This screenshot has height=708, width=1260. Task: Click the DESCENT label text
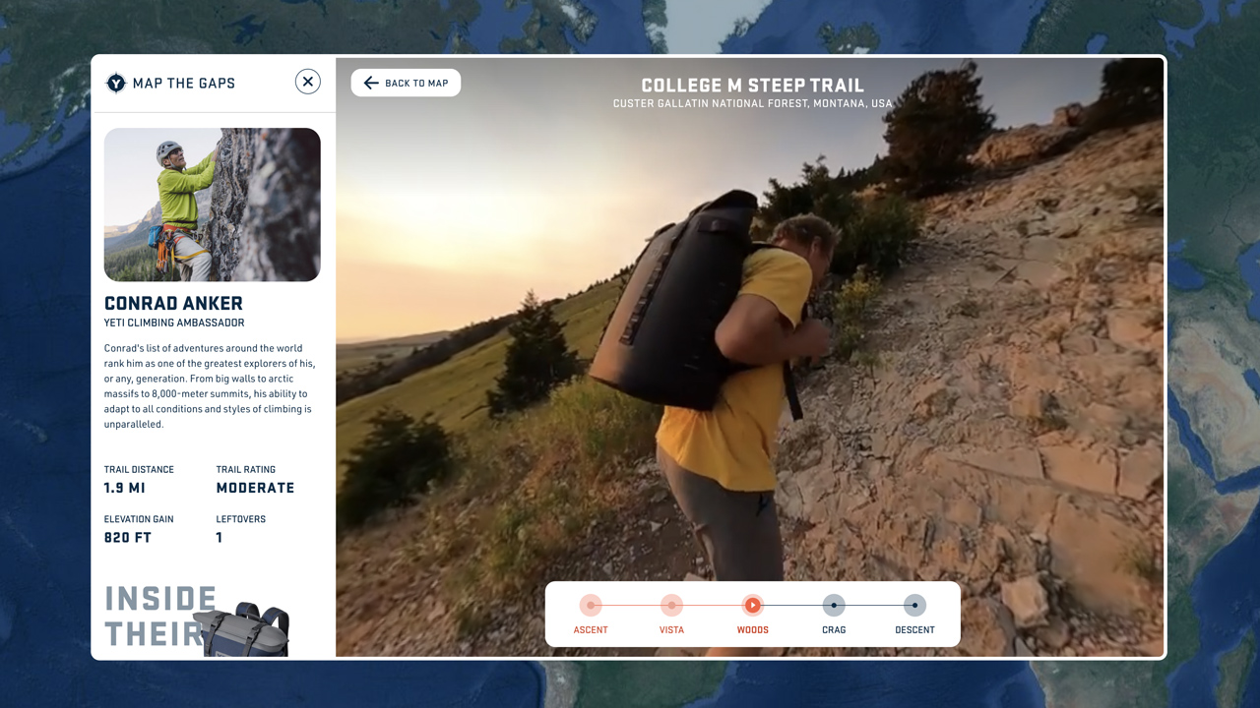(914, 630)
